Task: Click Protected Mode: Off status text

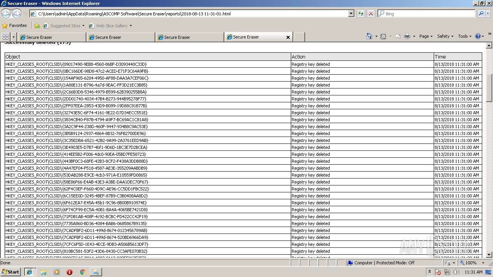Action: (395, 263)
